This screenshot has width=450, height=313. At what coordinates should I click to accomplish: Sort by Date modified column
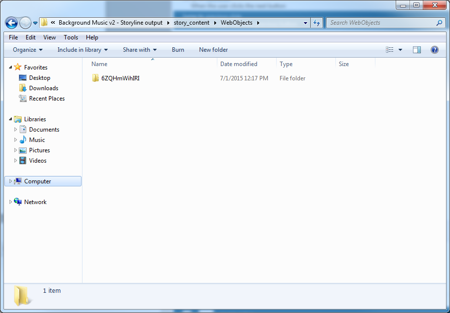coord(239,64)
